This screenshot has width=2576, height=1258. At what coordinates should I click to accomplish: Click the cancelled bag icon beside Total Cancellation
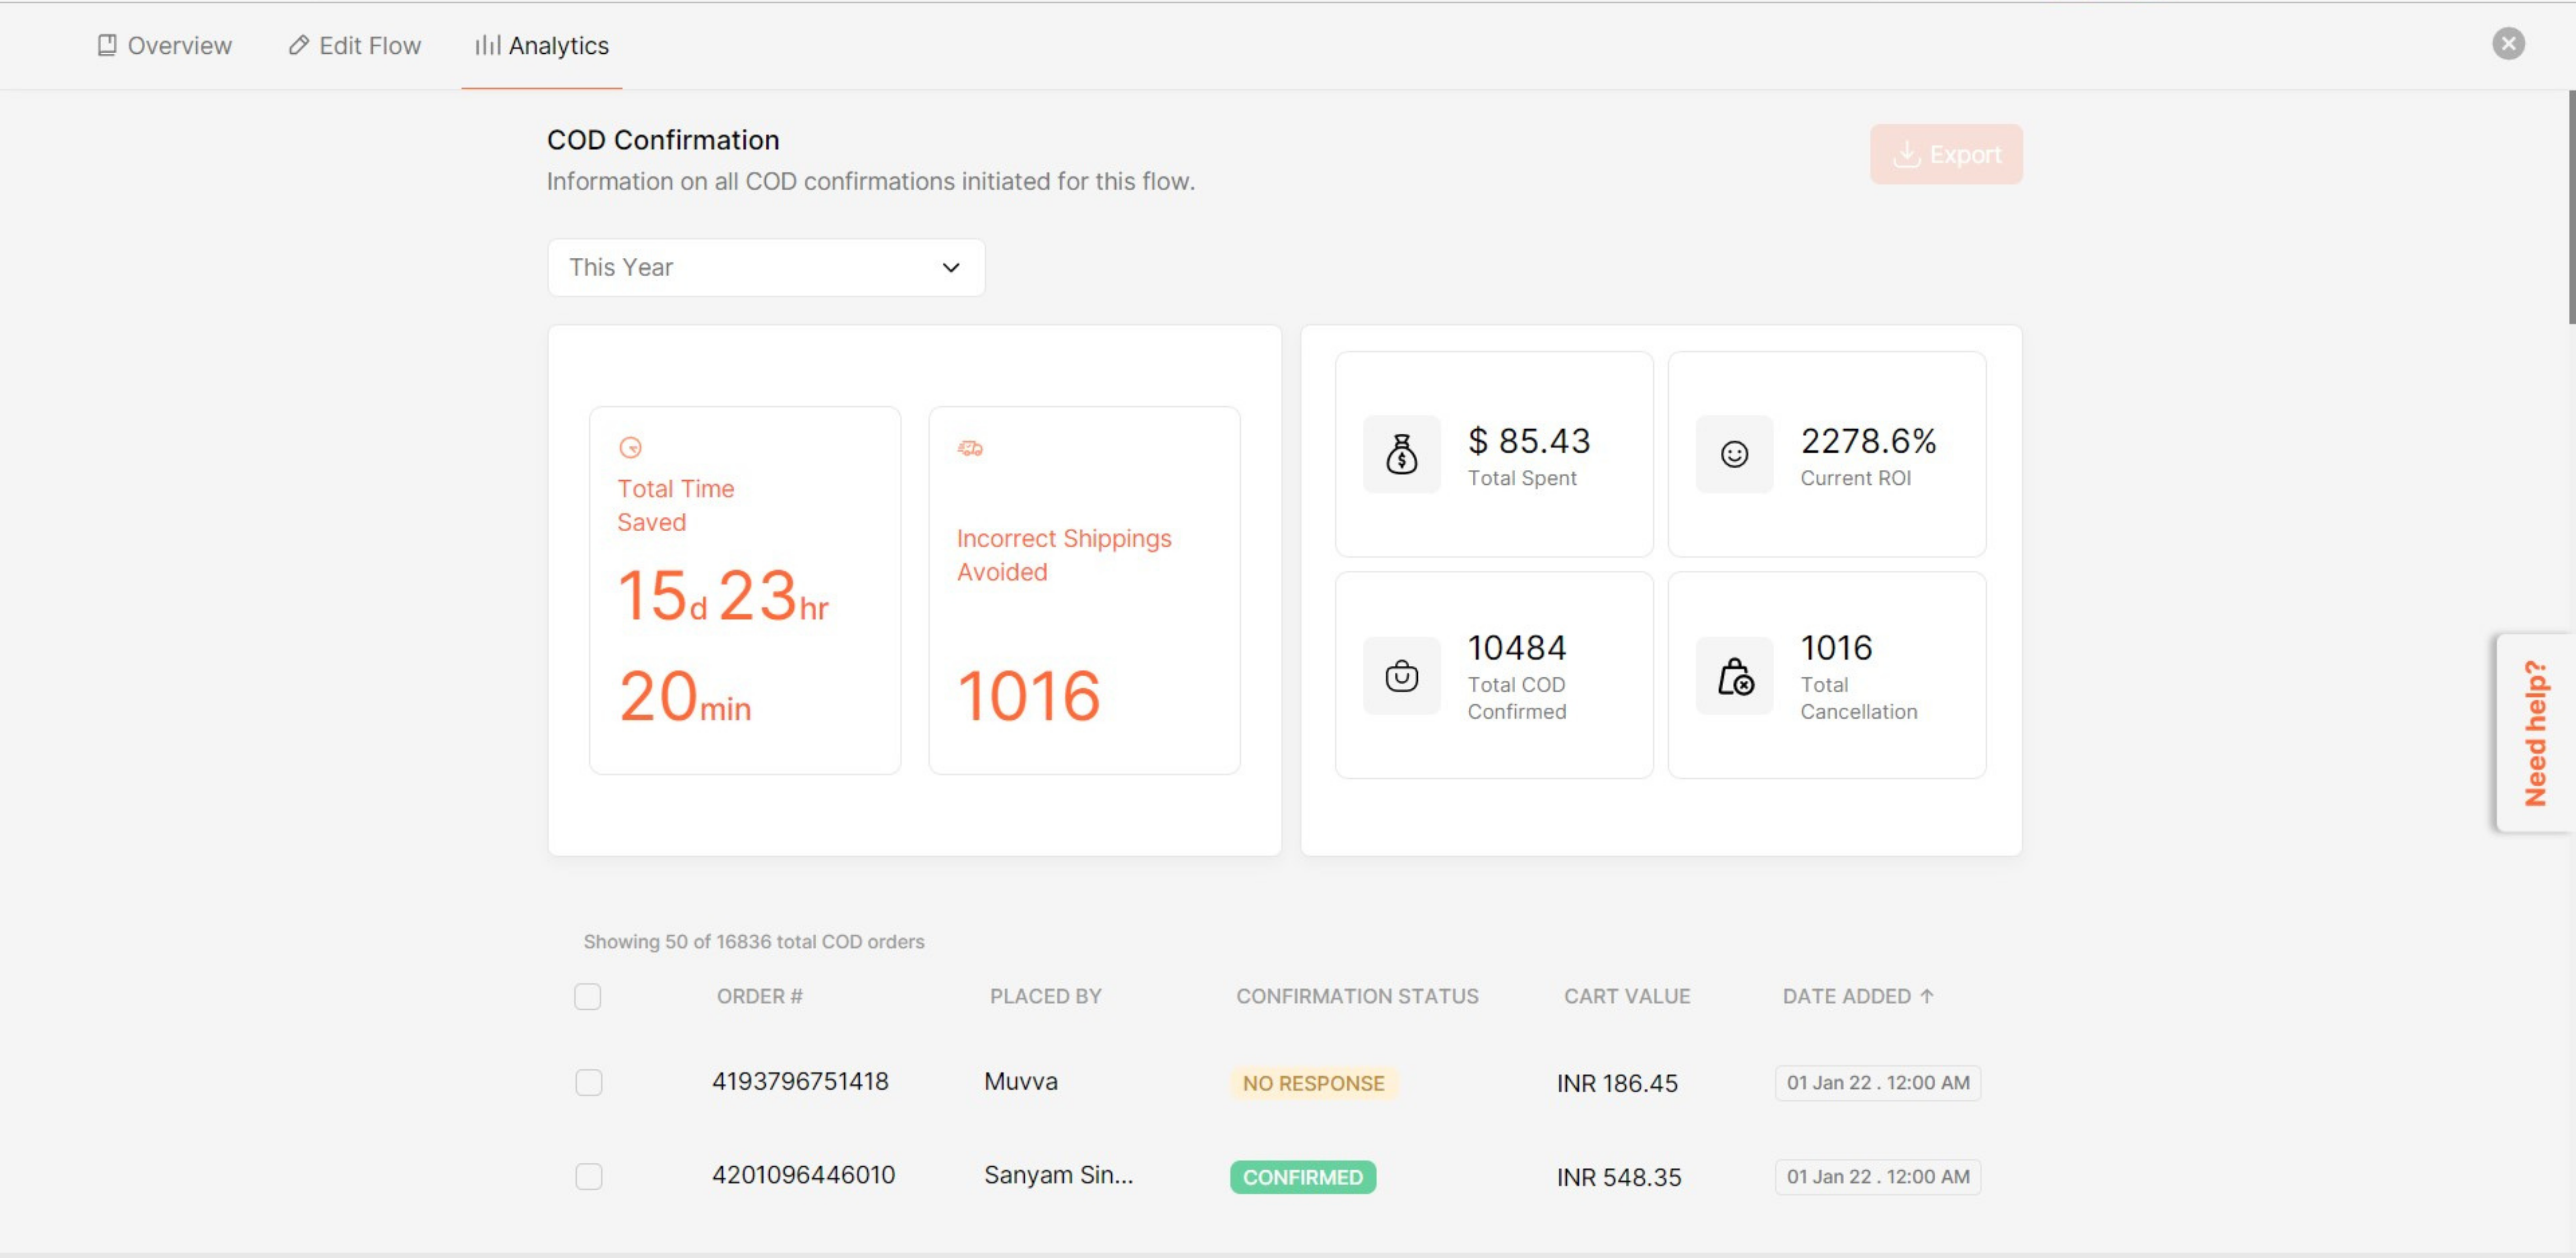pos(1734,676)
